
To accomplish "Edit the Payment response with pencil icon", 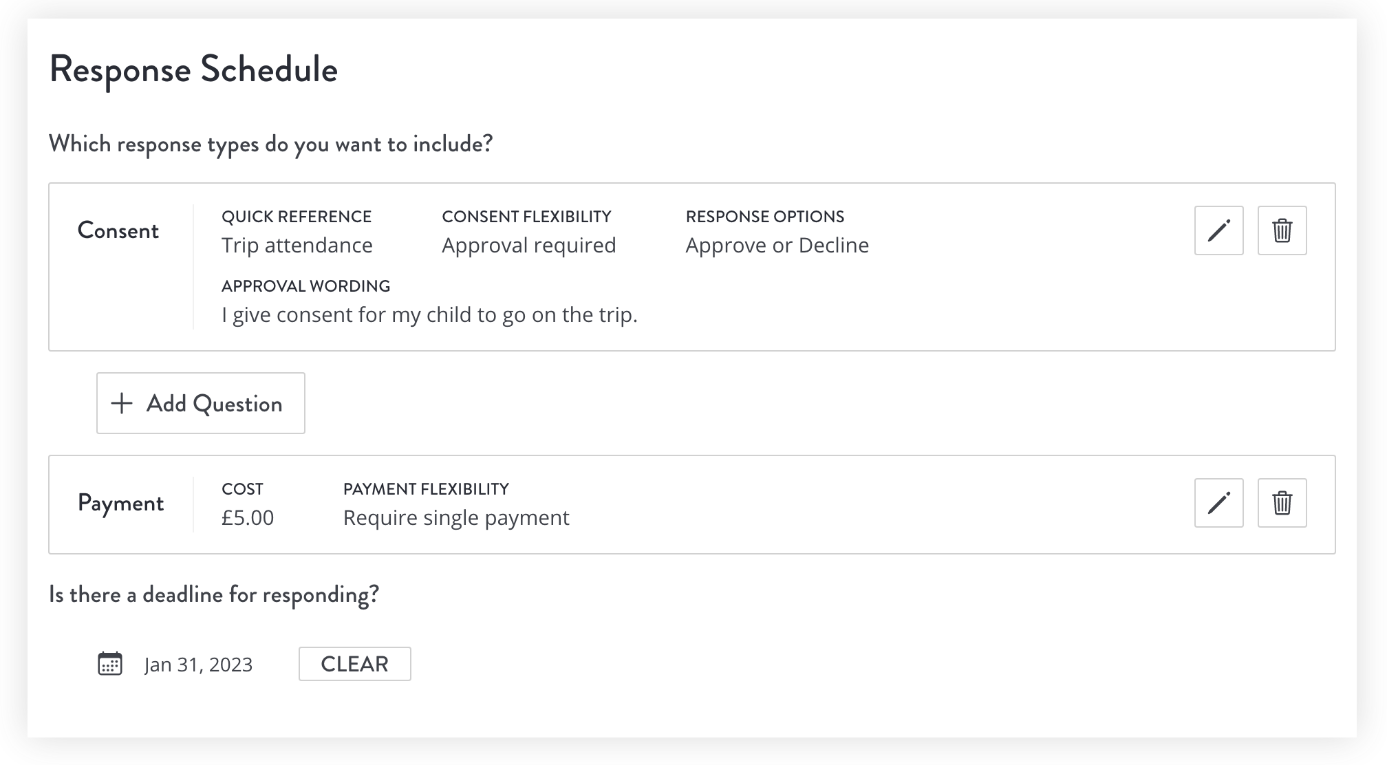I will click(x=1218, y=503).
